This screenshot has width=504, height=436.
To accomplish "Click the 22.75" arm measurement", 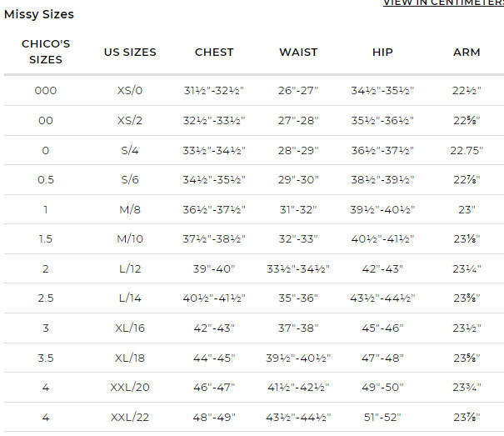I will [x=467, y=150].
